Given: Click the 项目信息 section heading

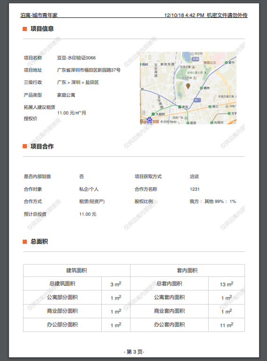Looking at the screenshot, I should [x=42, y=29].
